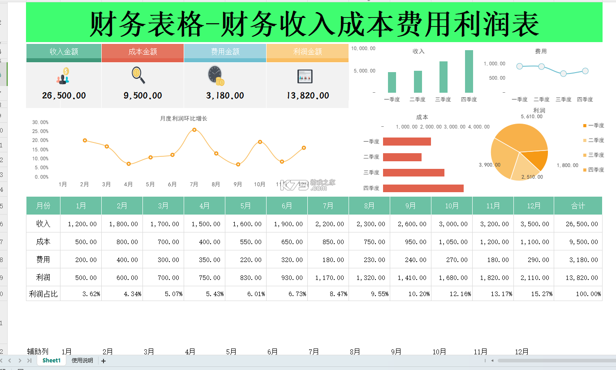Select the 月度利润环比增长 chart title
Screen dimensions: 616x370
tap(184, 119)
